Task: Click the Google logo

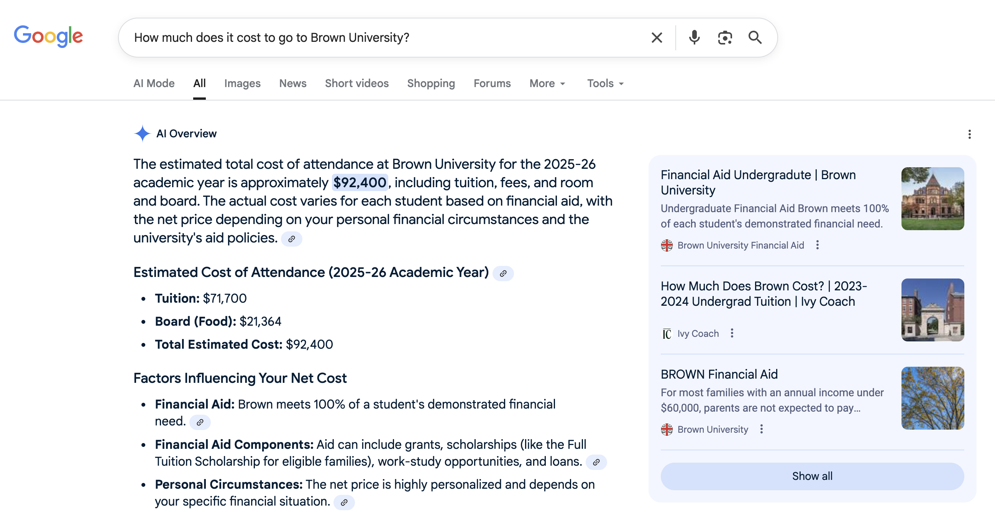Action: click(x=48, y=36)
